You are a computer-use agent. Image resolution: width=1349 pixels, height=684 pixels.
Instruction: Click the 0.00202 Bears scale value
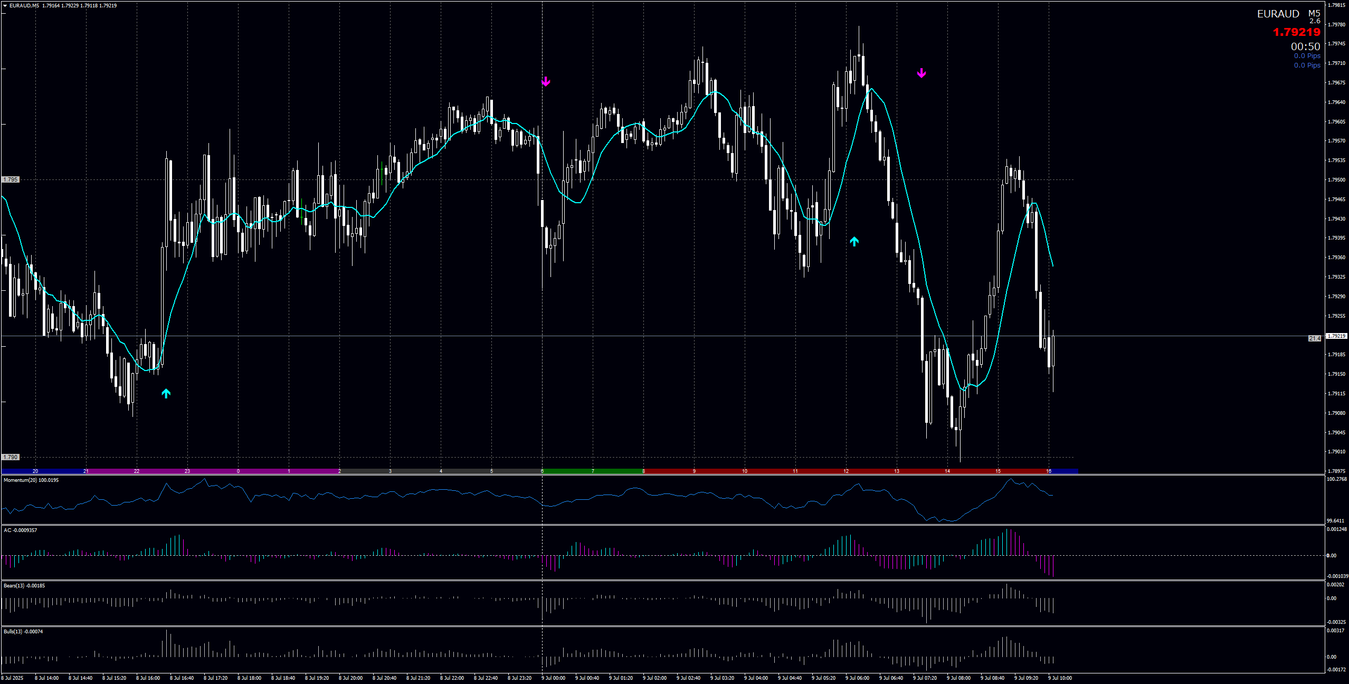click(1336, 585)
